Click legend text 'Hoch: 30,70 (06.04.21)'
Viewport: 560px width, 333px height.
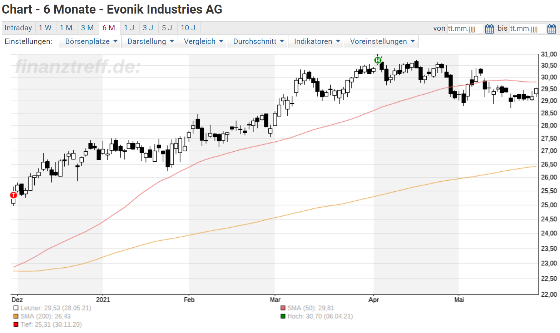coord(320,316)
